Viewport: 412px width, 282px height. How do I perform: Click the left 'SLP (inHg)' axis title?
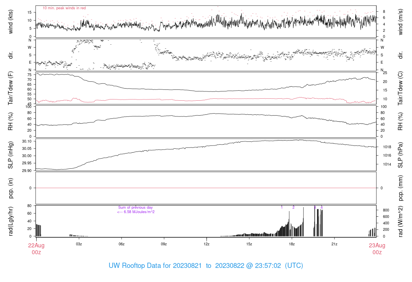10,155
